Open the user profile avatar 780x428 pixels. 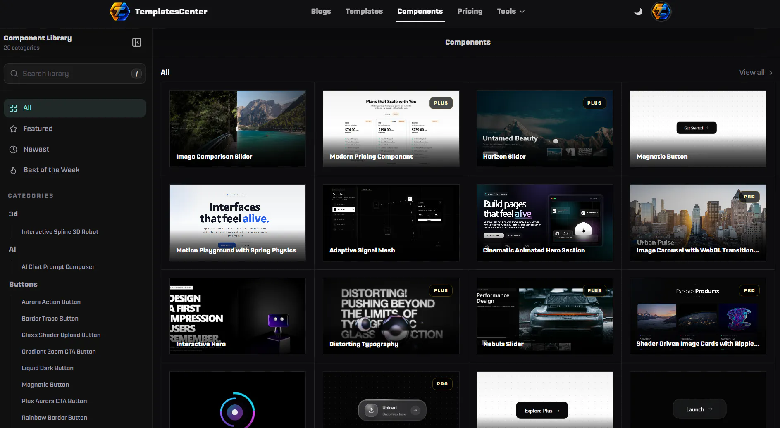(x=661, y=12)
